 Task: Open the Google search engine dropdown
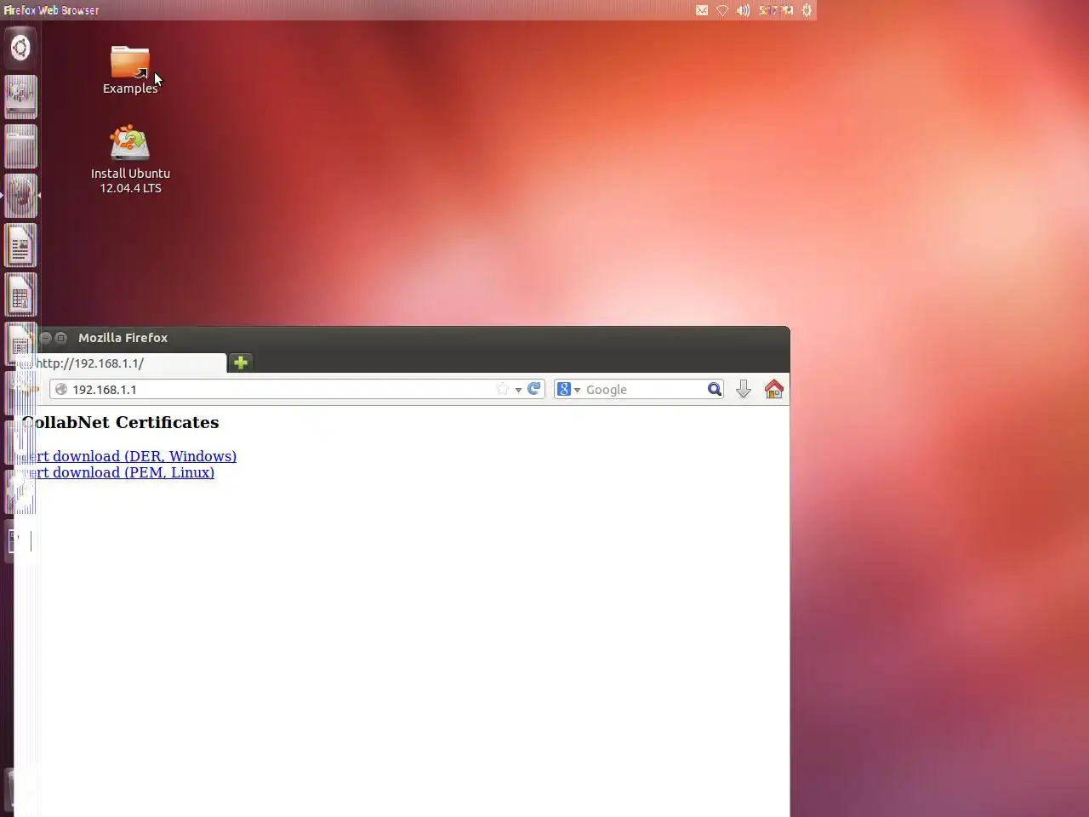568,389
